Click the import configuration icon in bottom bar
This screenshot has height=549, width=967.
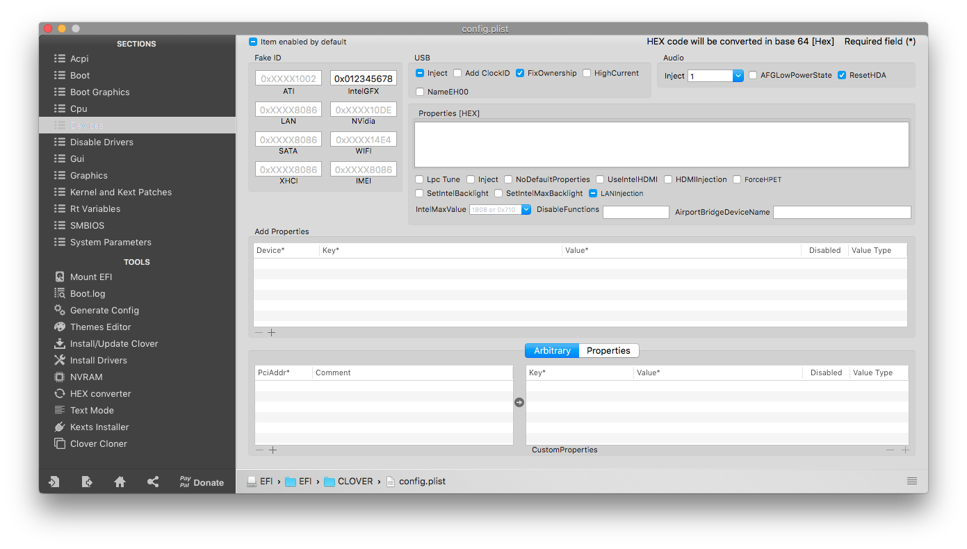tap(54, 482)
